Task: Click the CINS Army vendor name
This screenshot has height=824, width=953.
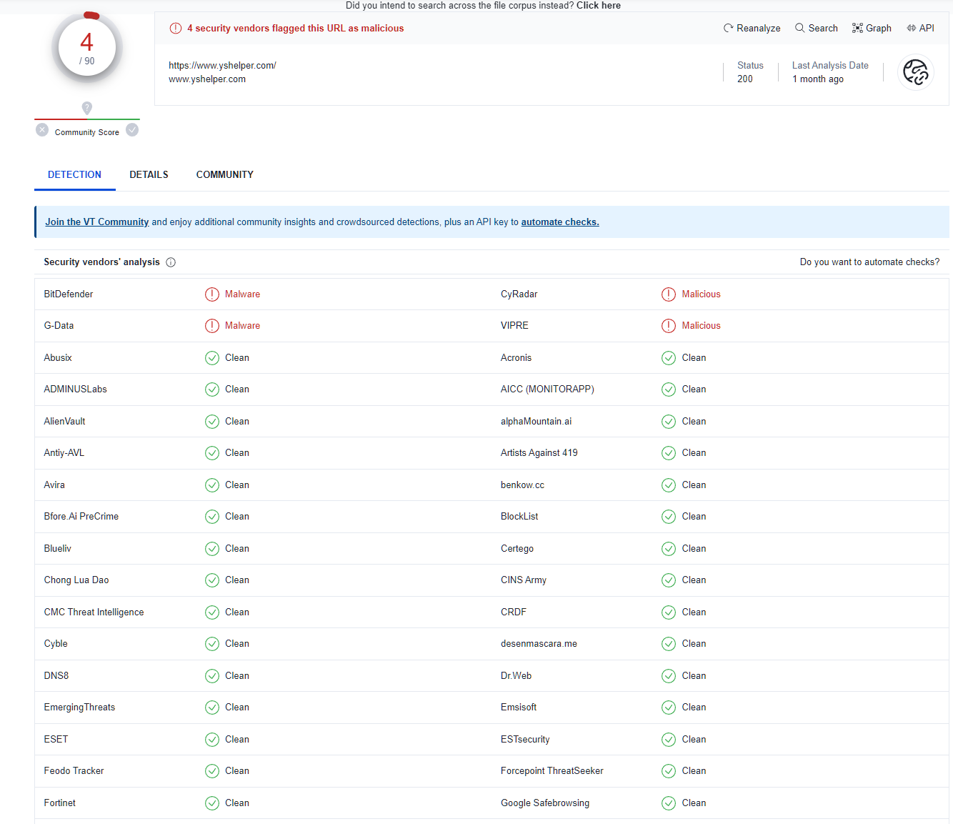Action: (x=524, y=580)
